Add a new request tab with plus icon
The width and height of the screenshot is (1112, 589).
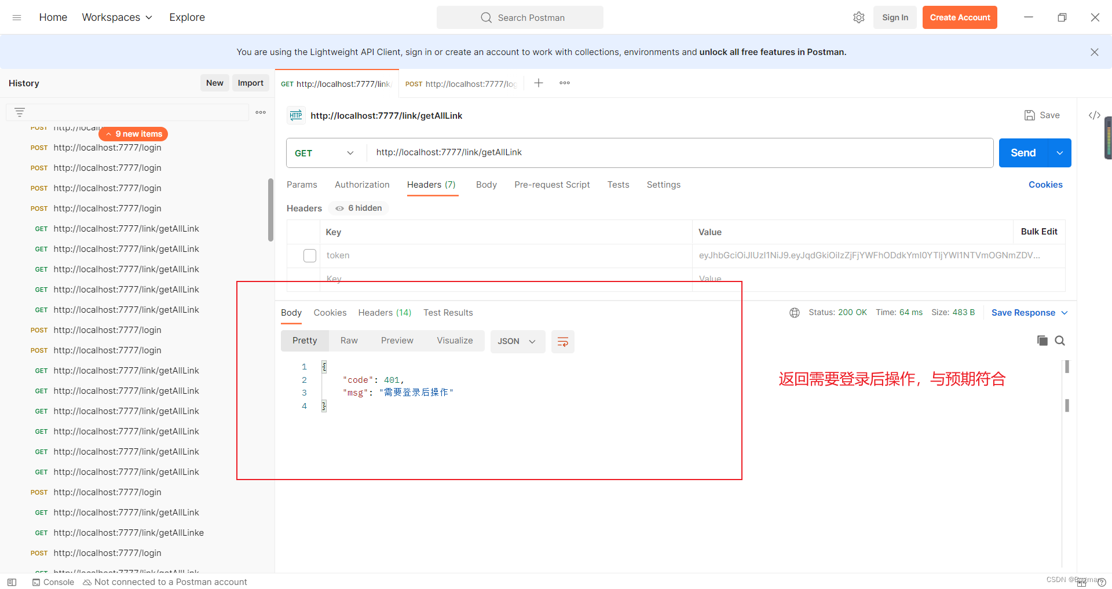tap(539, 83)
